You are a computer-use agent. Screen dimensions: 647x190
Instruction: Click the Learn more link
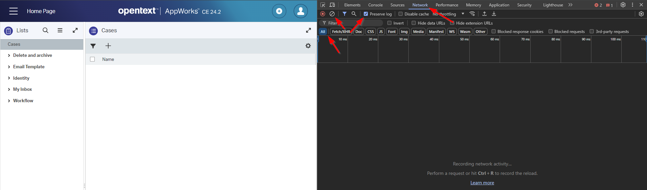482,183
